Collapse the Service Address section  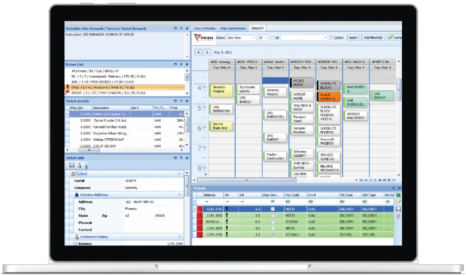(x=179, y=195)
